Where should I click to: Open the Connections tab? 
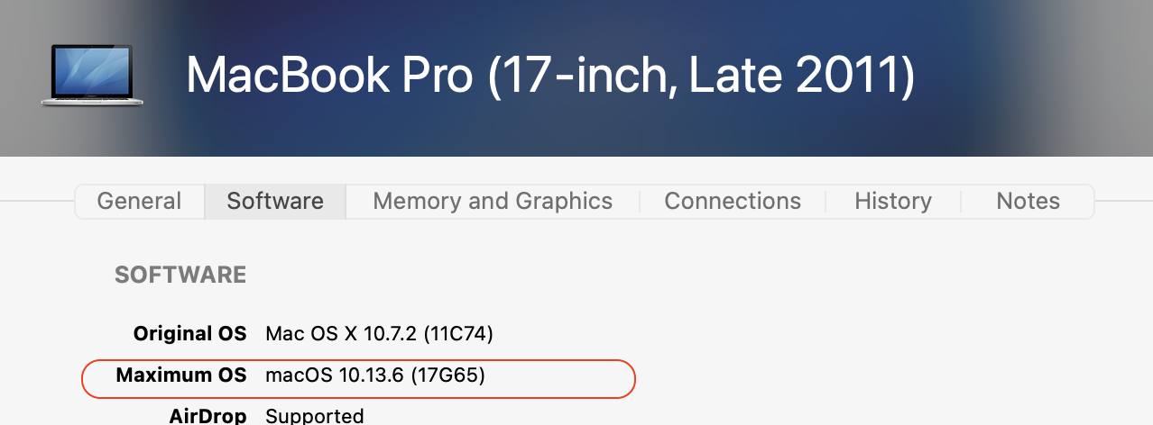[733, 201]
